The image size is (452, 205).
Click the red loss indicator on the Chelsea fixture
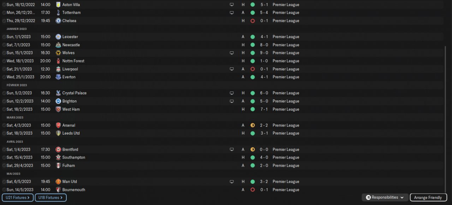pos(252,21)
